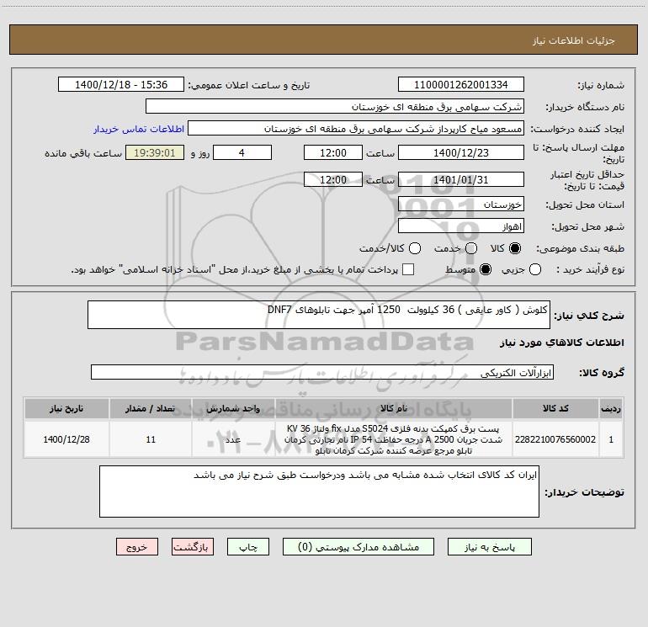Select the خدمت radio button
The image size is (648, 627).
471,248
